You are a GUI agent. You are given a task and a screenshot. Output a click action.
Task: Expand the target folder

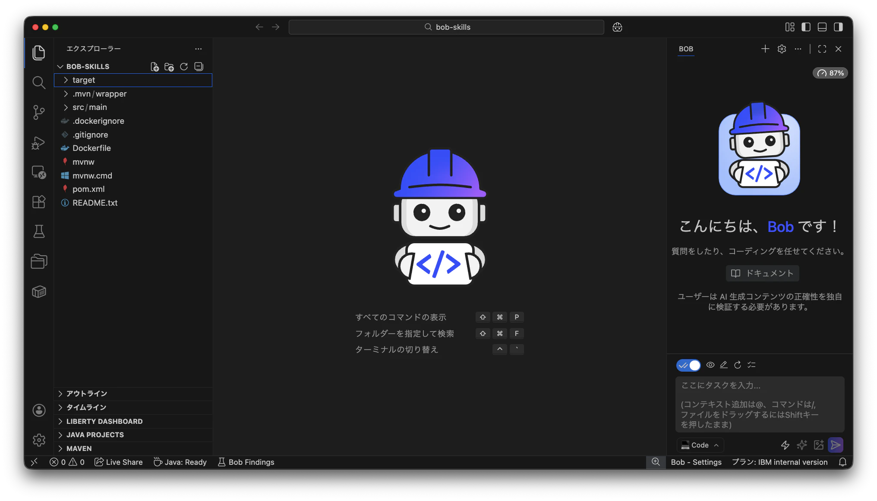coord(84,80)
